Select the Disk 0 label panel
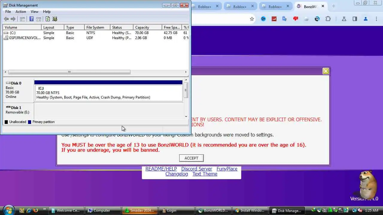Viewport: 383px width, 215px height. pos(19,90)
